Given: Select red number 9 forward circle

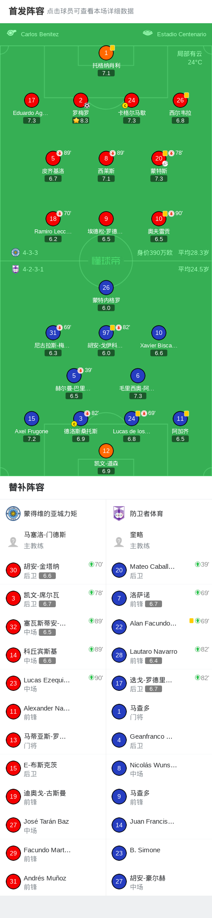Looking at the screenshot, I should pyautogui.click(x=106, y=219).
